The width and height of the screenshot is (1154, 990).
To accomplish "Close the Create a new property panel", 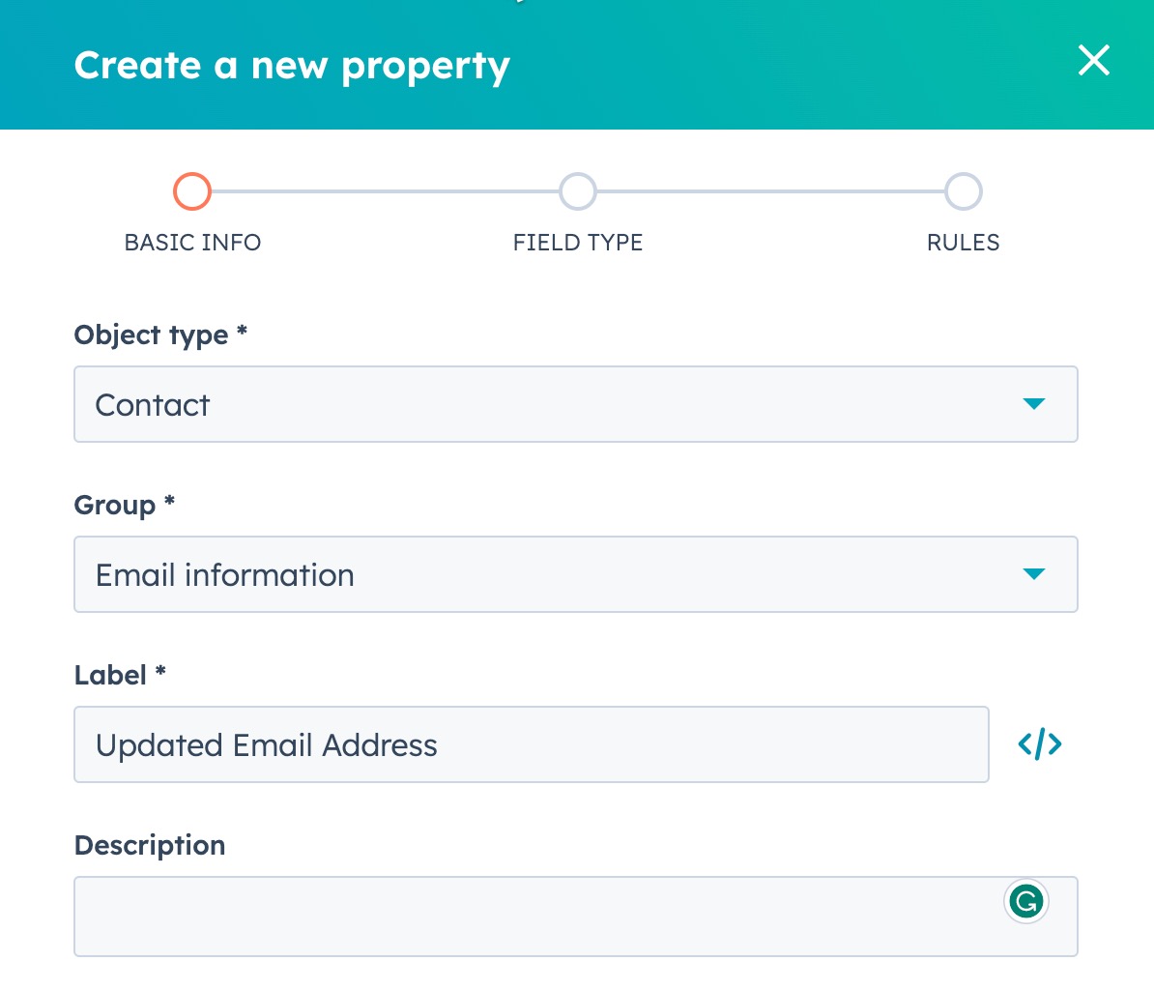I will [1093, 61].
